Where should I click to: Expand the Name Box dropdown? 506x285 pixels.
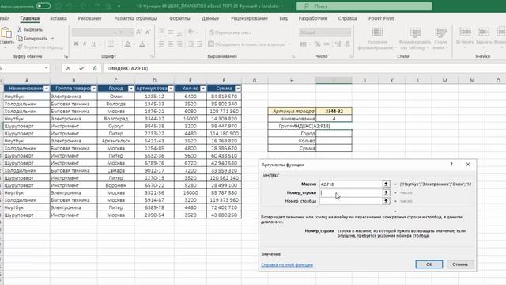[x=46, y=68]
